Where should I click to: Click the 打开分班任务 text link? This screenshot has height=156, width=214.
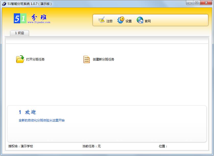tap(35, 59)
